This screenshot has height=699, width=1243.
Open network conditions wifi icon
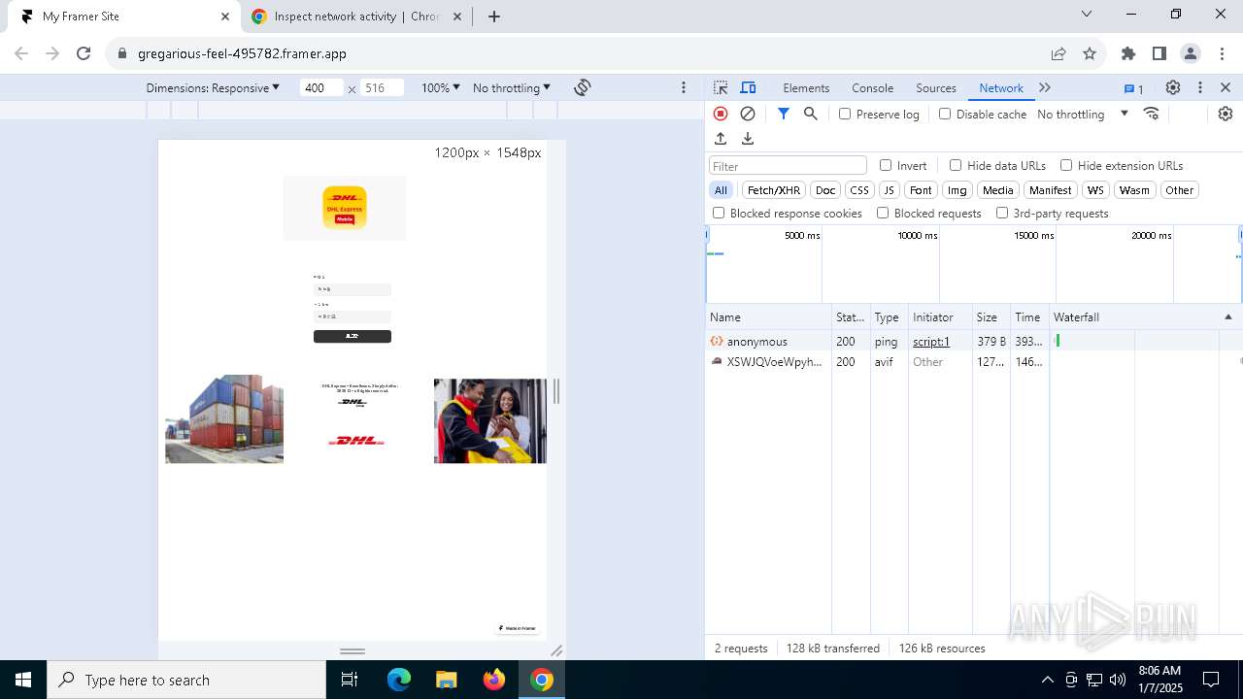tap(1152, 114)
